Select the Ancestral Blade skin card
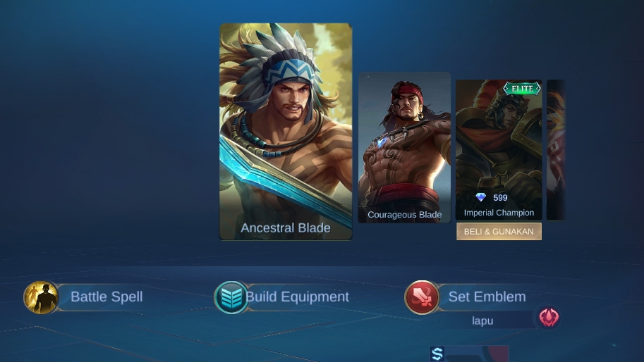 click(286, 131)
